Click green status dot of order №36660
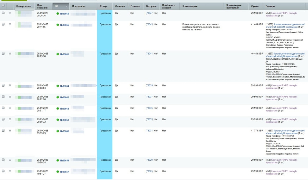 [x=58, y=131]
